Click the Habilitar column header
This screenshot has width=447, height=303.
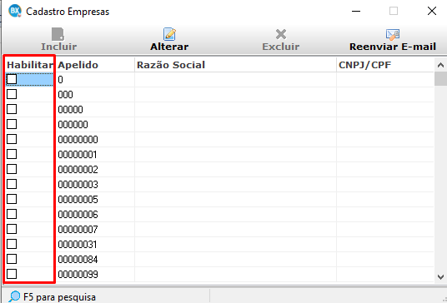click(30, 65)
